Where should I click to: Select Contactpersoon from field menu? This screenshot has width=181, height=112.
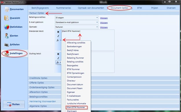point(74,77)
